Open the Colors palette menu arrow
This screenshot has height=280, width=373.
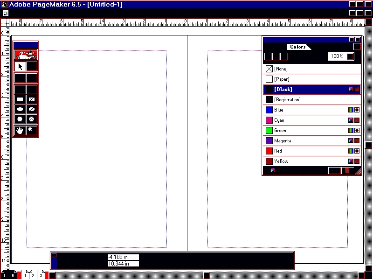point(357,47)
